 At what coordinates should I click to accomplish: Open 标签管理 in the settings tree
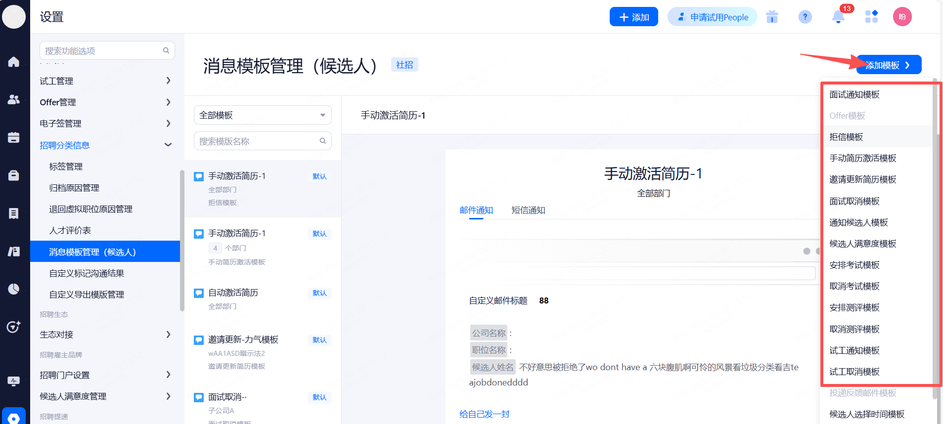point(66,167)
